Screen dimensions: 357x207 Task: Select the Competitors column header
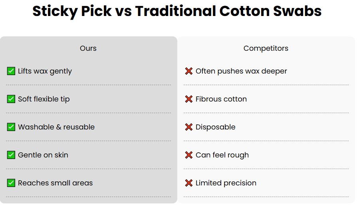pos(266,48)
